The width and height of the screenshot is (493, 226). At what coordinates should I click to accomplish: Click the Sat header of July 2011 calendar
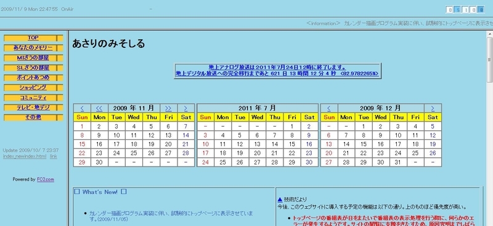point(309,117)
